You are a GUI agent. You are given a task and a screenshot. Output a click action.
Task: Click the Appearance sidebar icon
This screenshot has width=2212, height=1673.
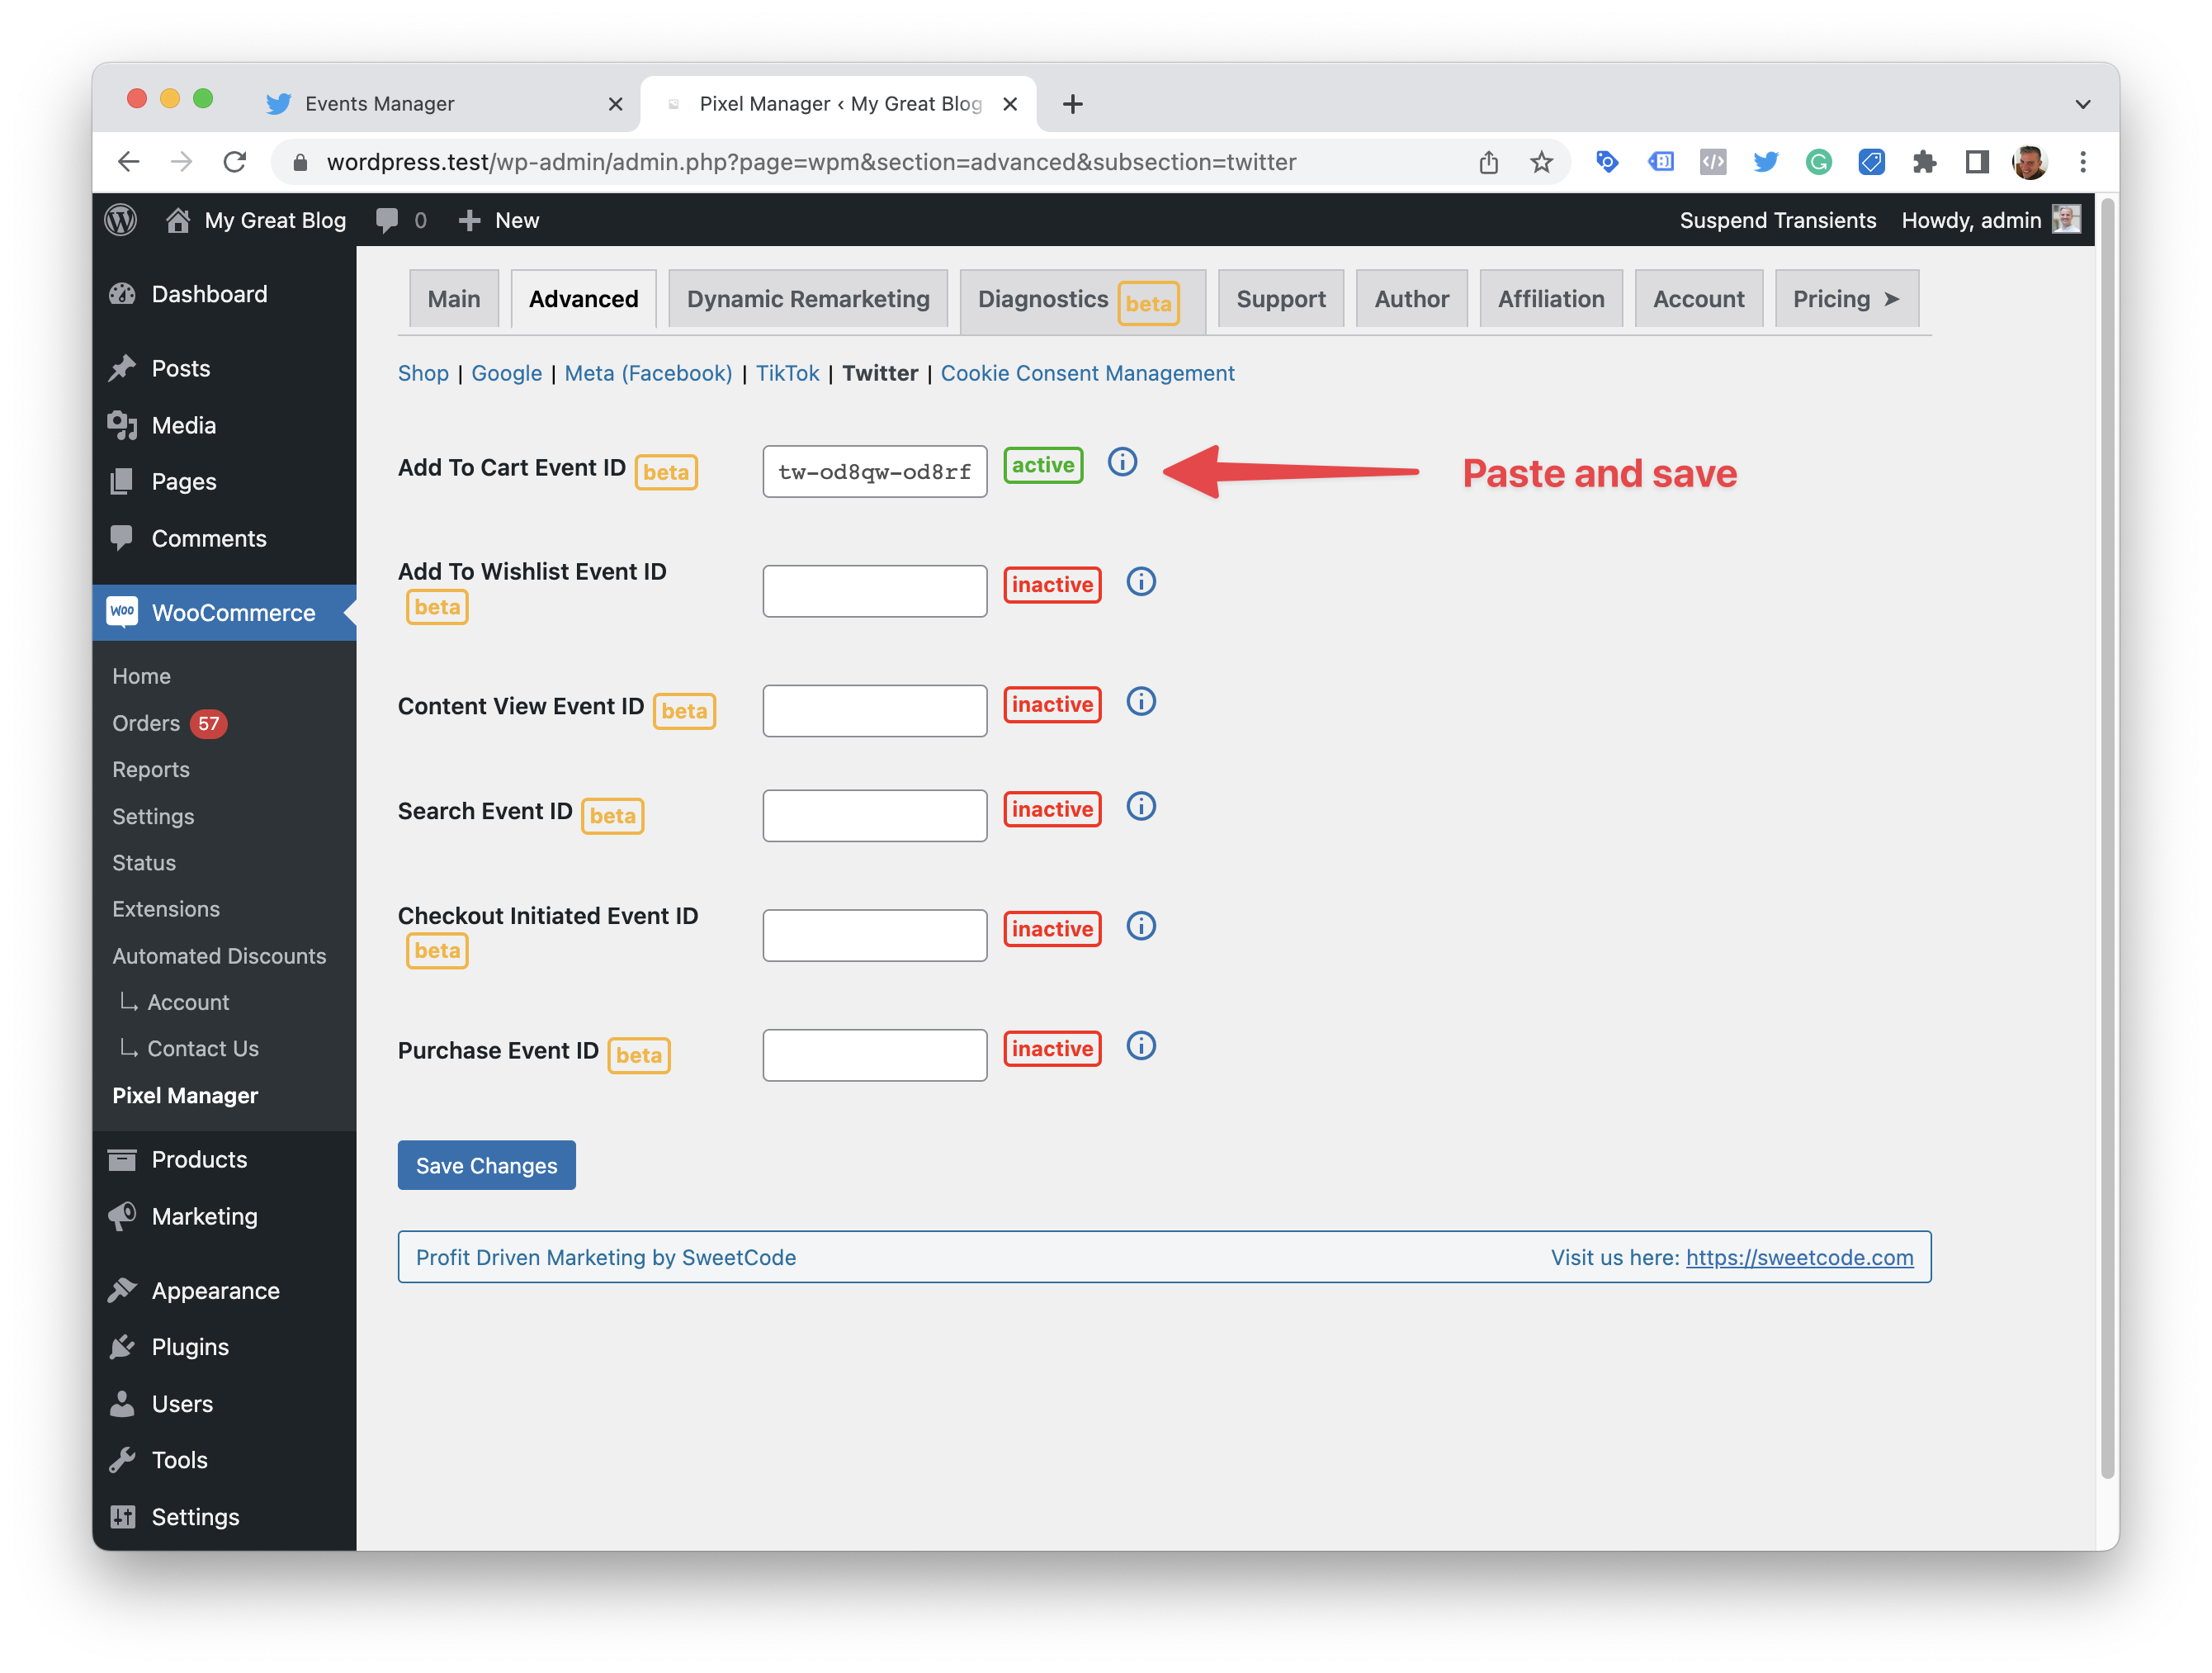(120, 1290)
